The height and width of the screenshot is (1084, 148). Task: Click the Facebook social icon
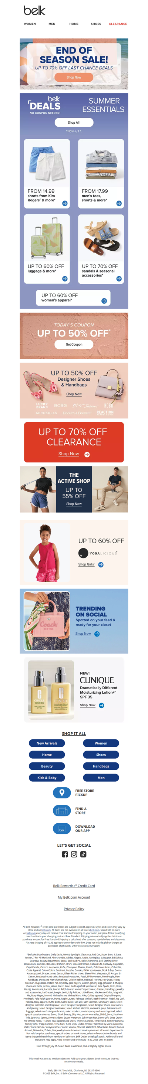(x=65, y=854)
